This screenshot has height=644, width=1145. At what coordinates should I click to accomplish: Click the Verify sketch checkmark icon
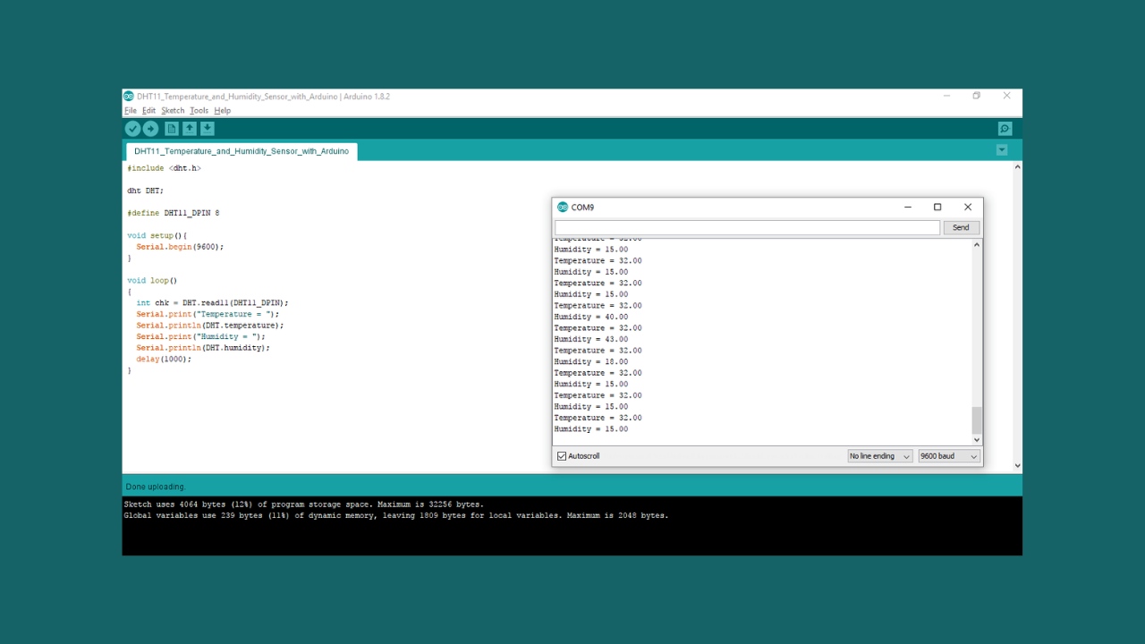[132, 129]
